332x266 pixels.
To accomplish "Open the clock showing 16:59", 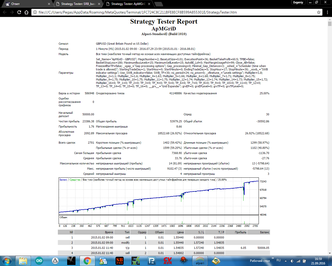I will point(318,261).
